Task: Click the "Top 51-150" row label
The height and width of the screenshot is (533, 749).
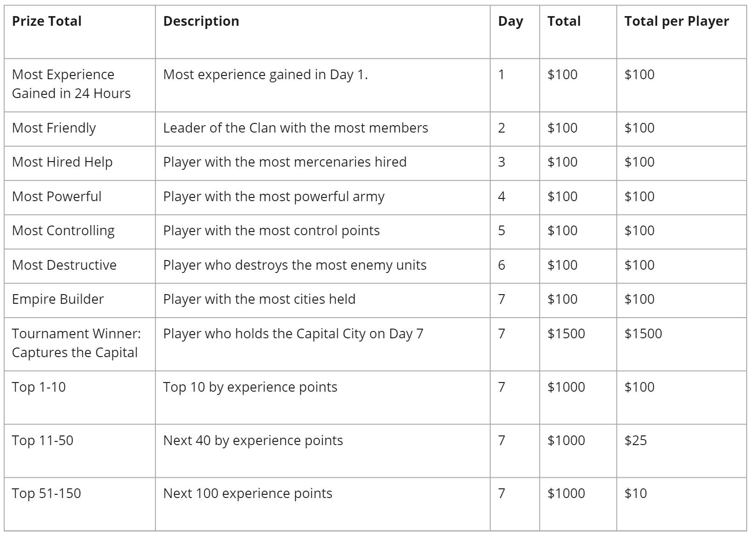Action: tap(46, 493)
